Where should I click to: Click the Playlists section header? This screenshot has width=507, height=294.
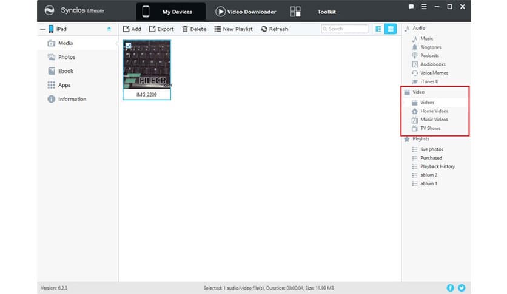coord(421,138)
